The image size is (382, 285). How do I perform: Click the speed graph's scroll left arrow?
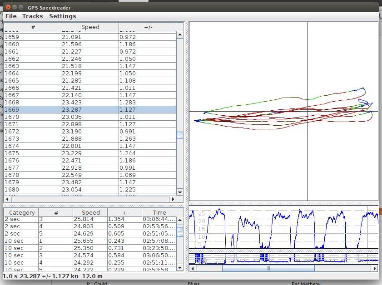tap(193, 268)
